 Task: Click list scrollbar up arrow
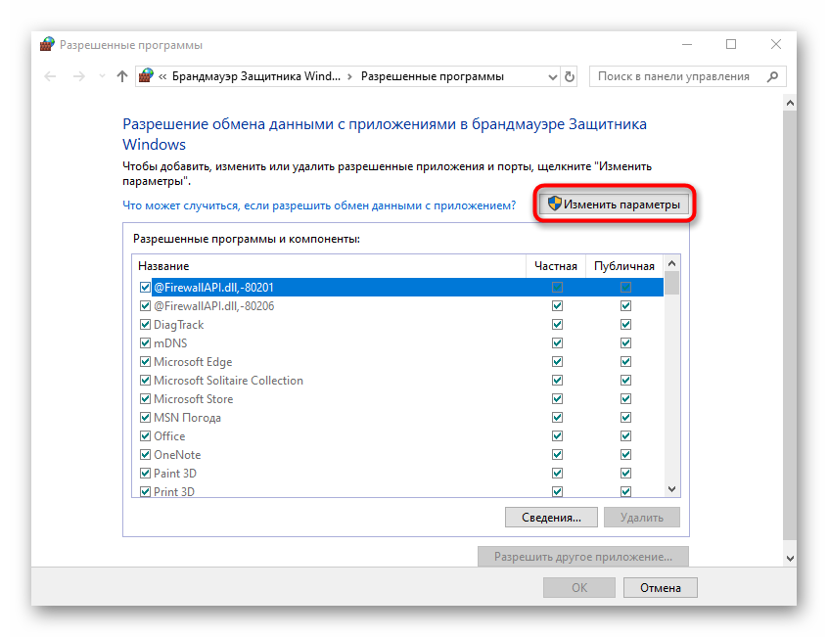click(x=671, y=263)
